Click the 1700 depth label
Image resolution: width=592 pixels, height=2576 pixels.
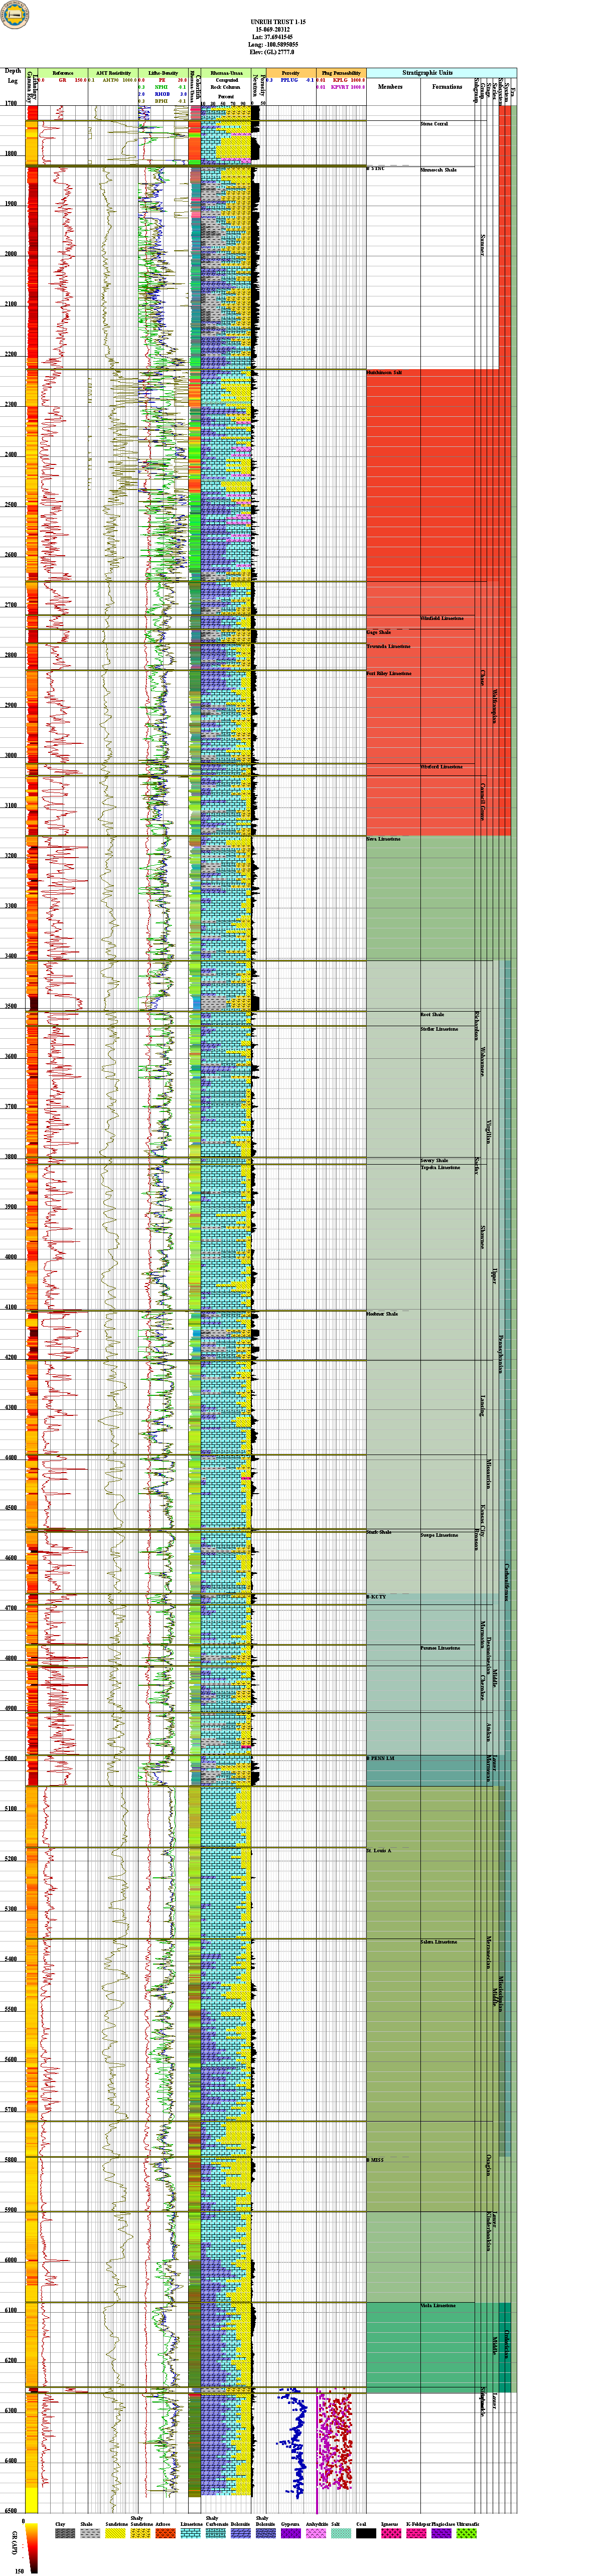coord(11,103)
